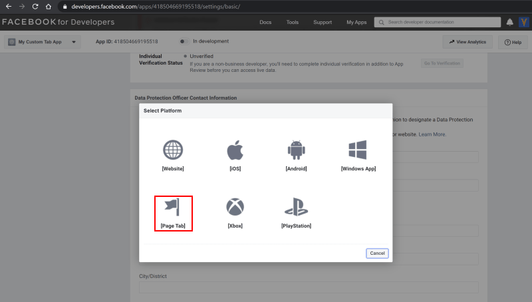Click the Go To Verification button
Viewport: 532px width, 302px height.
pyautogui.click(x=442, y=63)
